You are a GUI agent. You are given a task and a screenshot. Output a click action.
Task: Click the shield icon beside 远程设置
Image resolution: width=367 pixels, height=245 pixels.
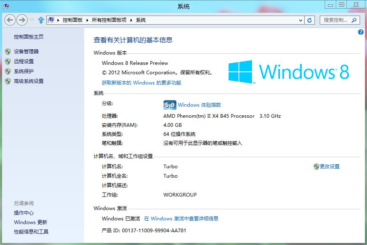click(x=8, y=61)
